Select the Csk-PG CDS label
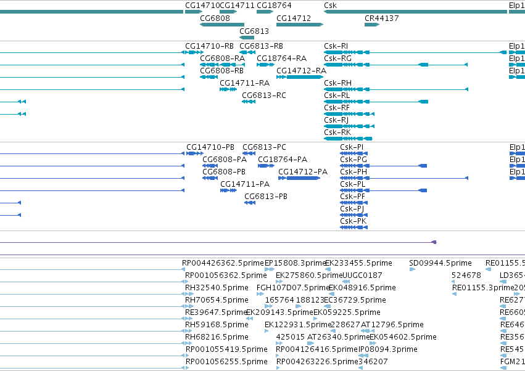This screenshot has width=525, height=371. click(x=353, y=160)
